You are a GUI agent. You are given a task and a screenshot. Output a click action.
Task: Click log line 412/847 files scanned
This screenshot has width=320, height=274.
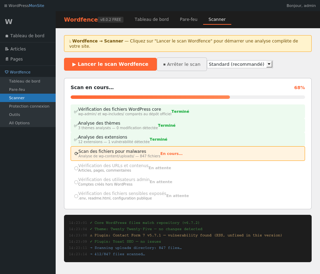click(107, 254)
